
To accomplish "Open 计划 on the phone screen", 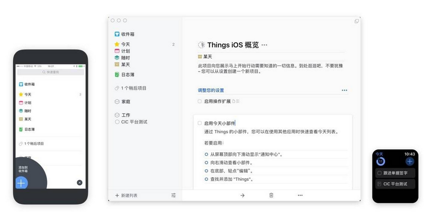I will pos(25,102).
